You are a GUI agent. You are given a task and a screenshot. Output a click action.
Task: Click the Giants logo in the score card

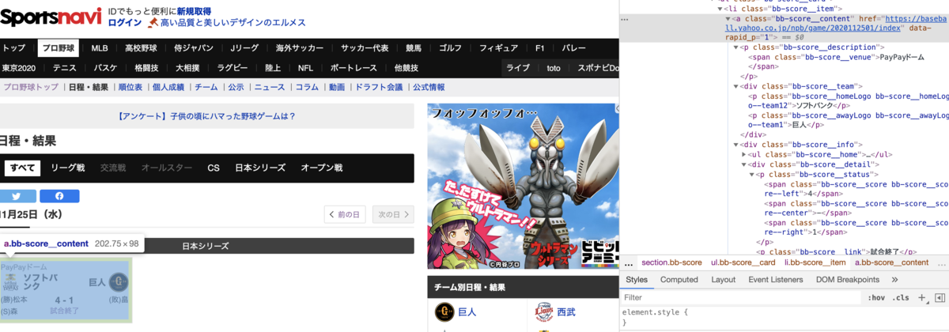119,282
